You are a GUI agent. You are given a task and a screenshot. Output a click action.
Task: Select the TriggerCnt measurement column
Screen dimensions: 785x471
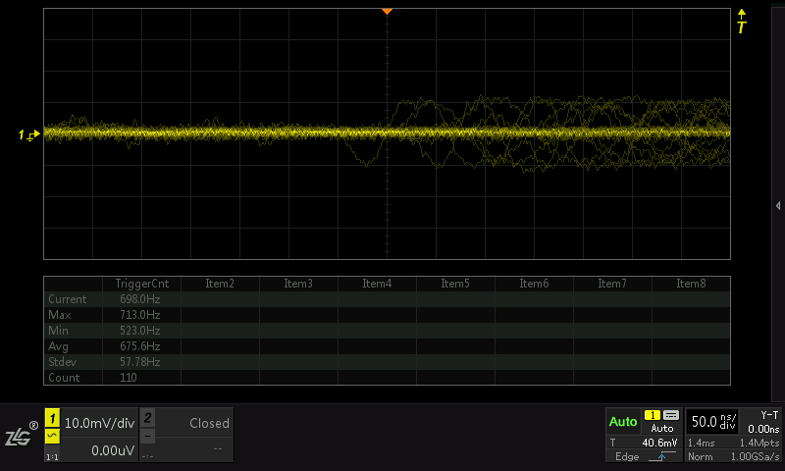141,284
